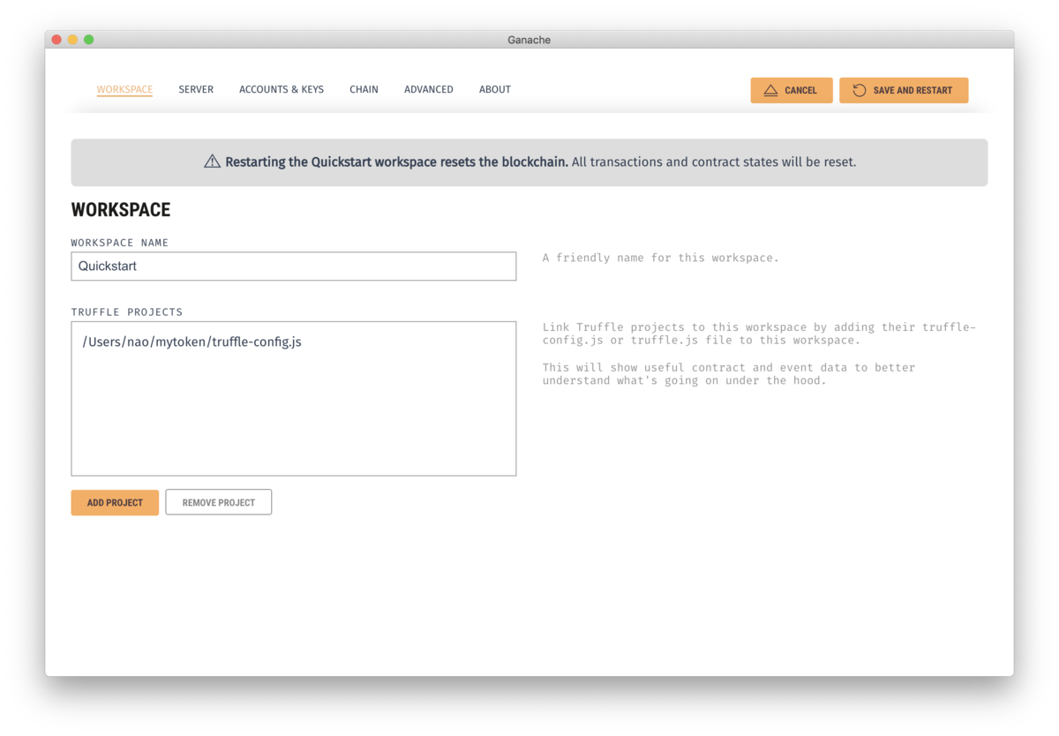This screenshot has height=736, width=1059.
Task: Click the TRUFFLE PROJECTS field label
Action: click(127, 312)
